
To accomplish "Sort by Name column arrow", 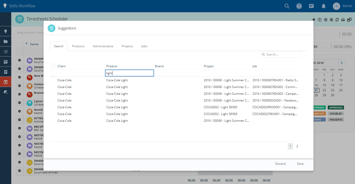I will [26, 44].
